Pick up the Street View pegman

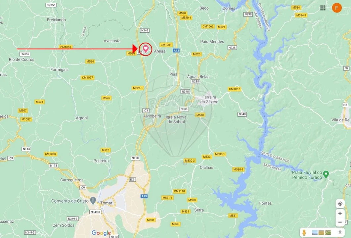tap(304, 232)
